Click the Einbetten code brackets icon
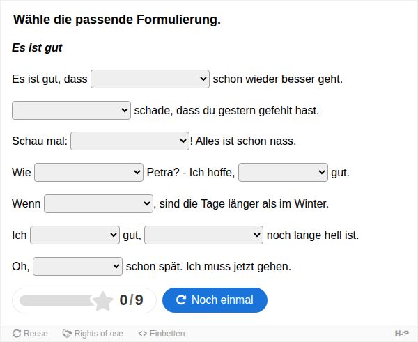 143,334
